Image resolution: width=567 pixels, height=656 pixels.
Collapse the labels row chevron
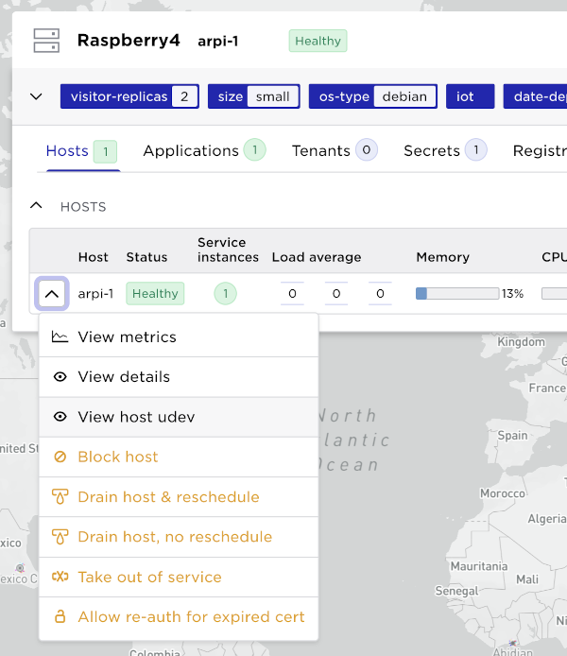click(x=37, y=96)
